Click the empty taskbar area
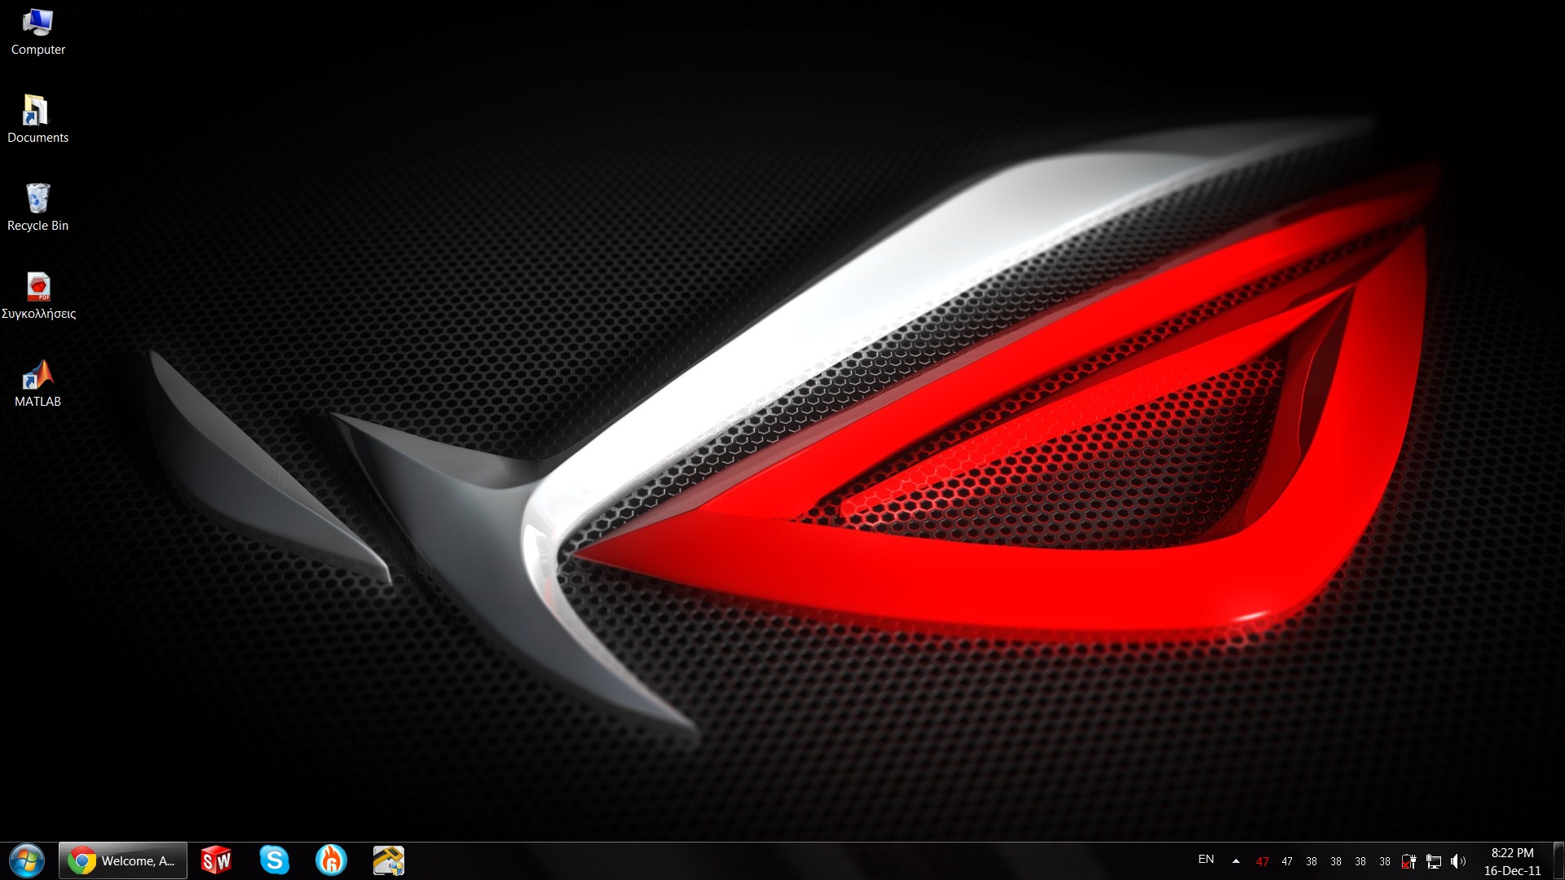Screen dimensions: 1565x880 774,861
